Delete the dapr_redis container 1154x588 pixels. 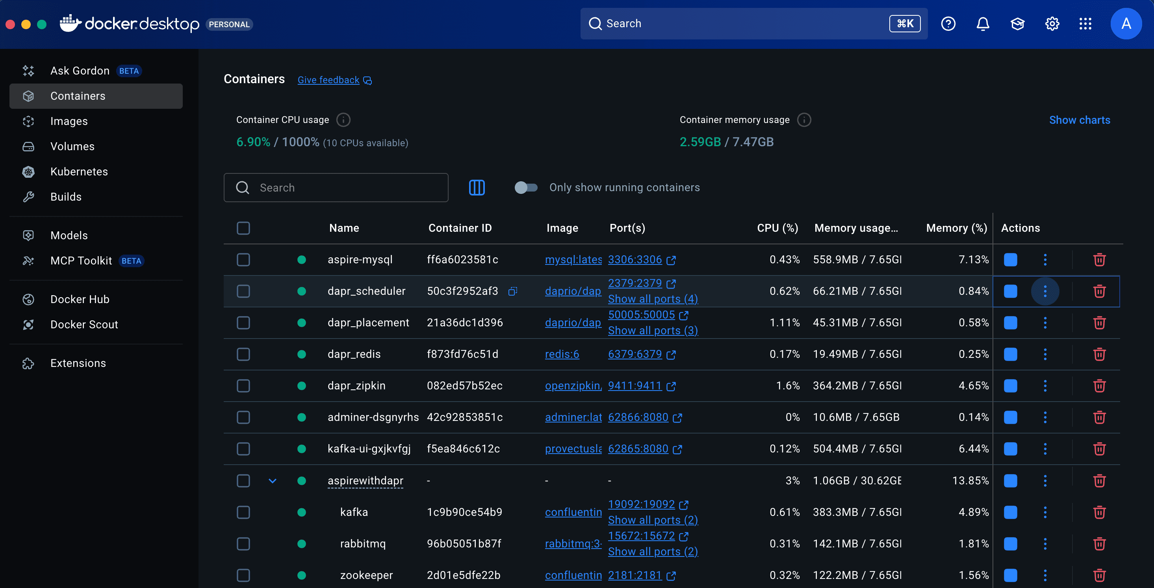1099,354
